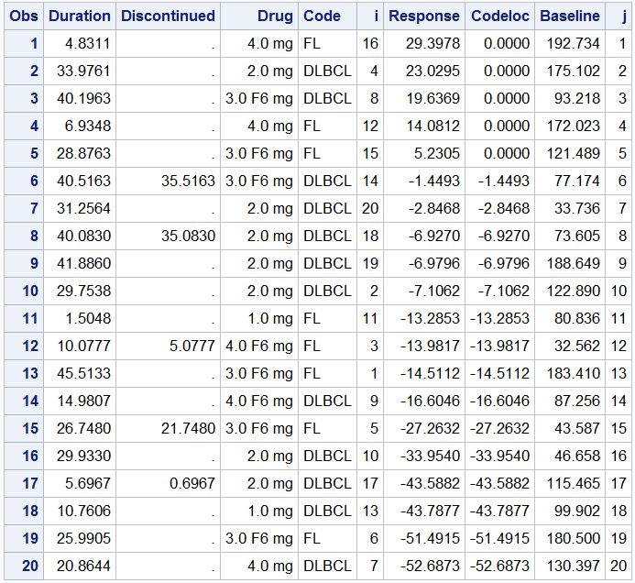Select Discontinued value 5.0777
The height and width of the screenshot is (583, 635).
(x=192, y=346)
